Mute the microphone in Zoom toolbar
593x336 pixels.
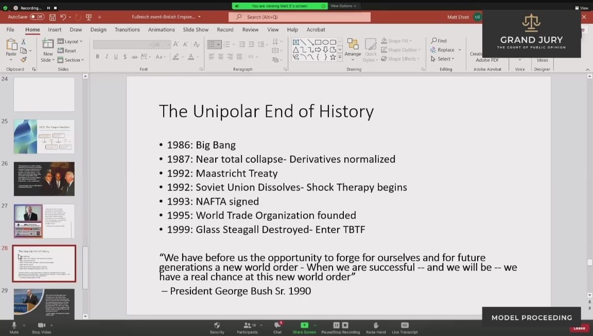click(14, 326)
